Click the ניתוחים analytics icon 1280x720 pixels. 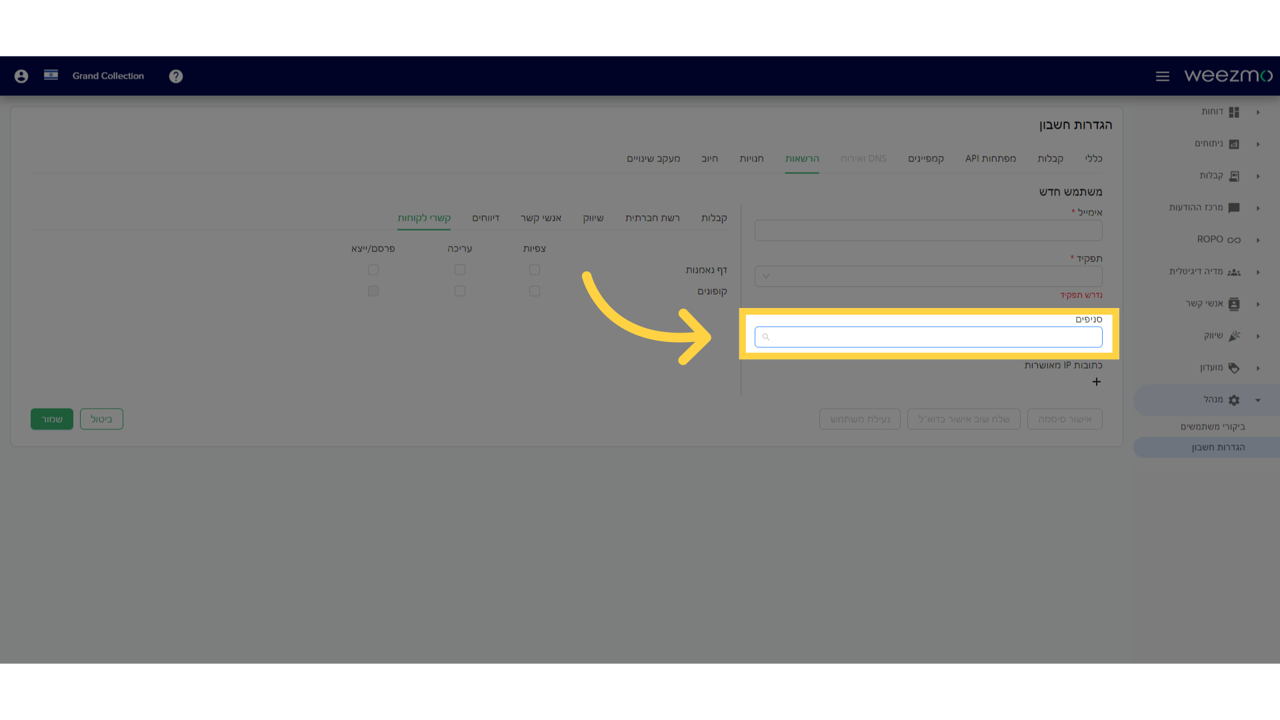[x=1234, y=144]
